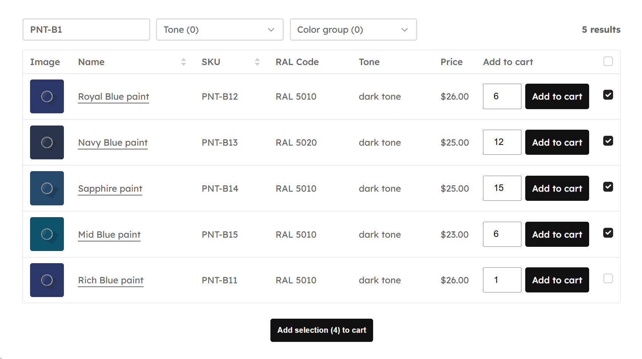Add Royal Blue paint to cart

point(557,96)
